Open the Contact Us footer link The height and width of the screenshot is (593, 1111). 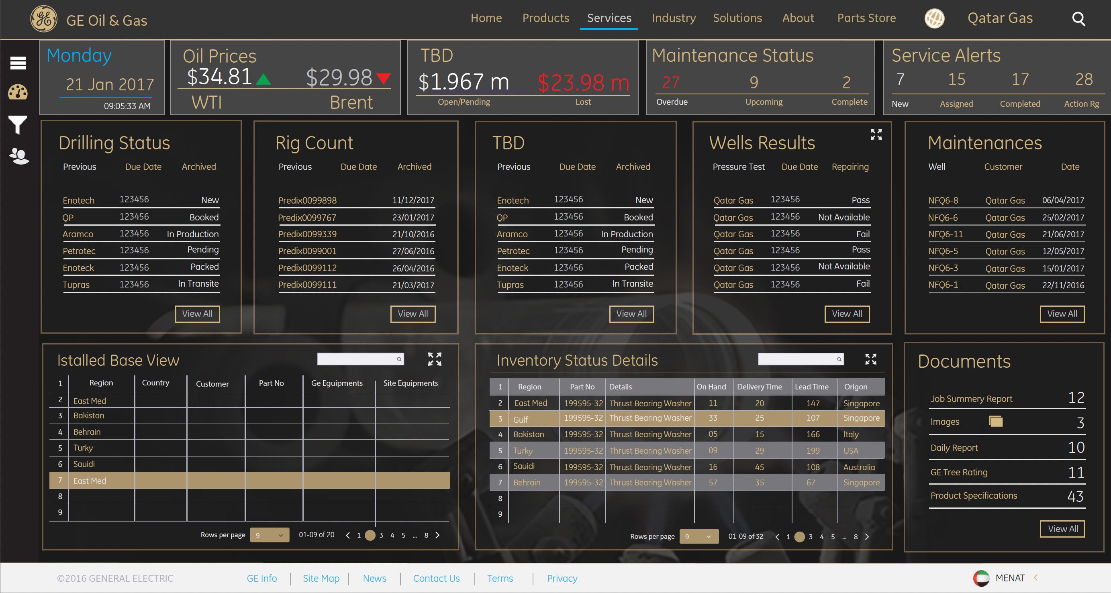coord(436,579)
